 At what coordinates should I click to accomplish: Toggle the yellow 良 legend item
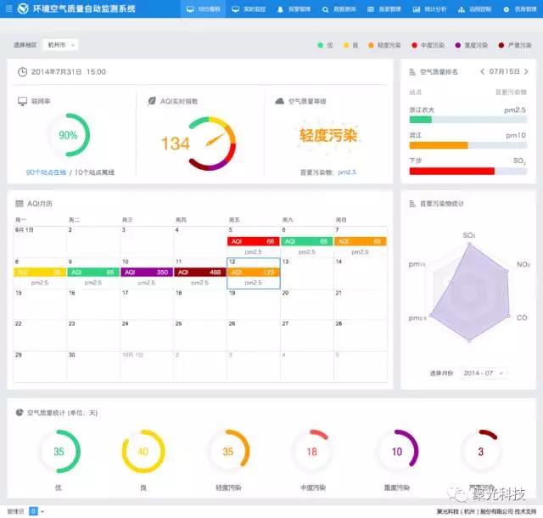350,45
